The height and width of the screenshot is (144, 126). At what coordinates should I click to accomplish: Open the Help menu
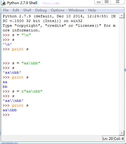point(92,10)
